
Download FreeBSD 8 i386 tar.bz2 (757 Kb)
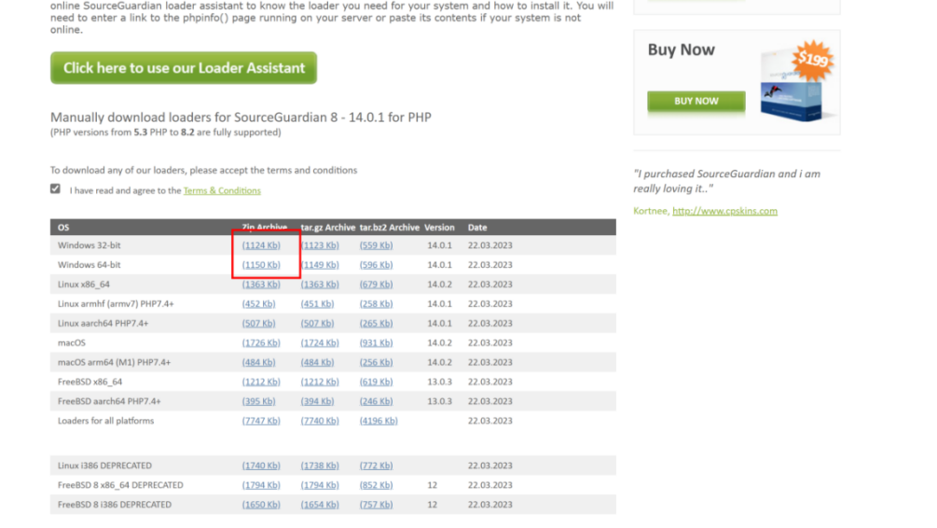click(376, 505)
